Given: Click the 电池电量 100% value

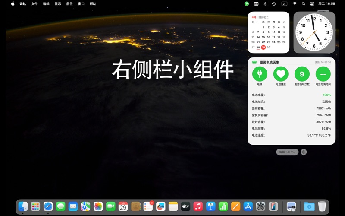Looking at the screenshot, I should pyautogui.click(x=327, y=95).
